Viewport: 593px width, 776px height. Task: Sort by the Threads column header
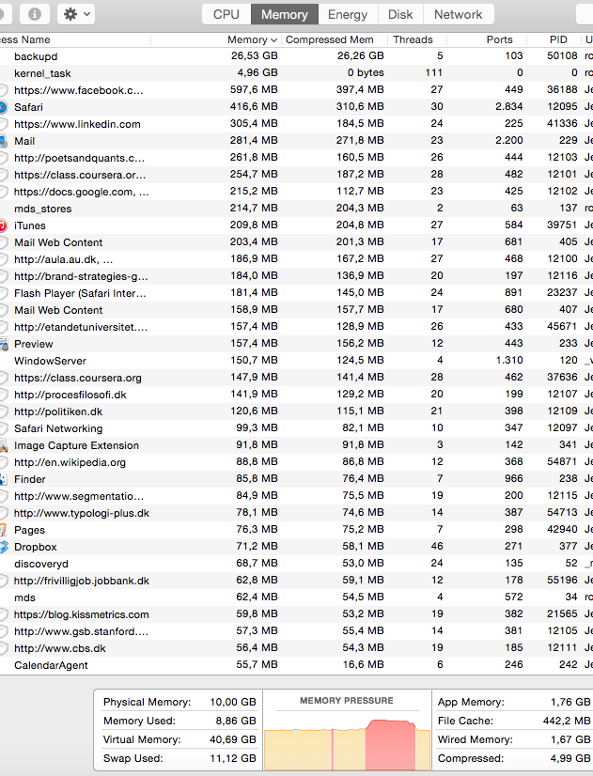(413, 39)
